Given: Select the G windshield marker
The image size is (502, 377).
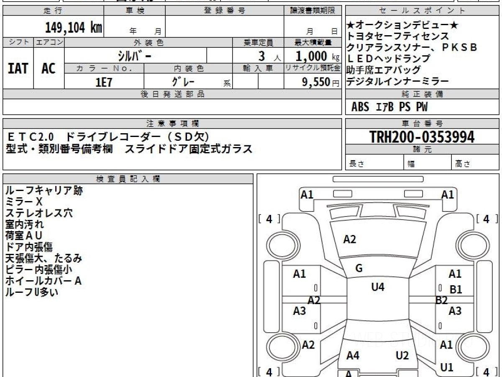Looking at the screenshot, I should 359,269.
